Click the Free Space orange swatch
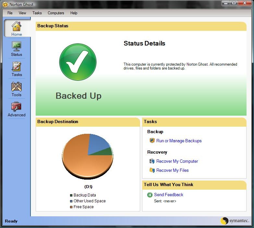254x228 pixels. [x=71, y=207]
